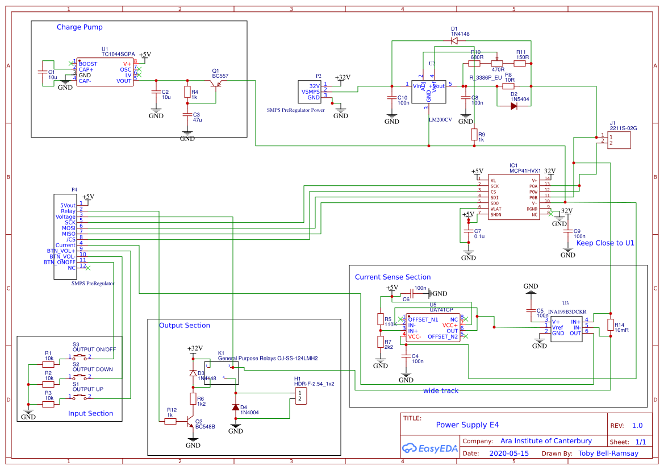This screenshot has height=470, width=664.
Task: Click the LM200CV regulator U2 symbol
Action: (429, 92)
